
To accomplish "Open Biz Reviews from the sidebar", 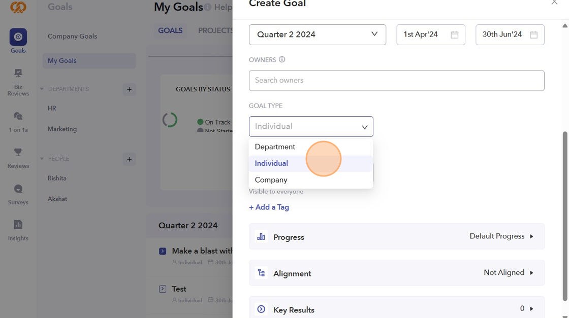I will (x=18, y=74).
